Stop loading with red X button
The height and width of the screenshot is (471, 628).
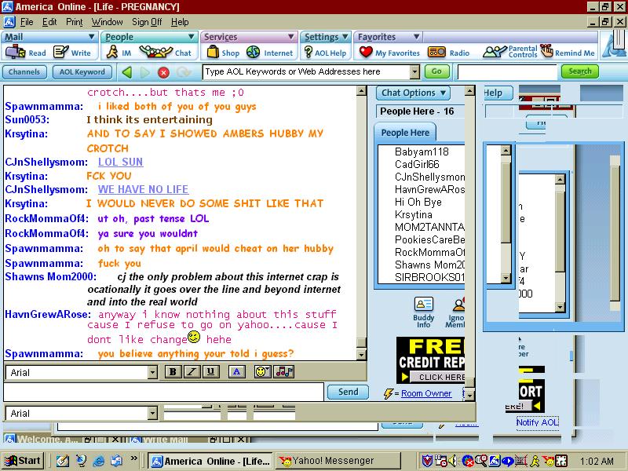[163, 72]
